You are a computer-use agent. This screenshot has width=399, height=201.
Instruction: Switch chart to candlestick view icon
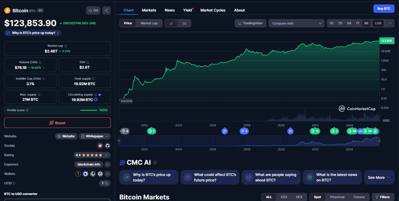coord(184,23)
